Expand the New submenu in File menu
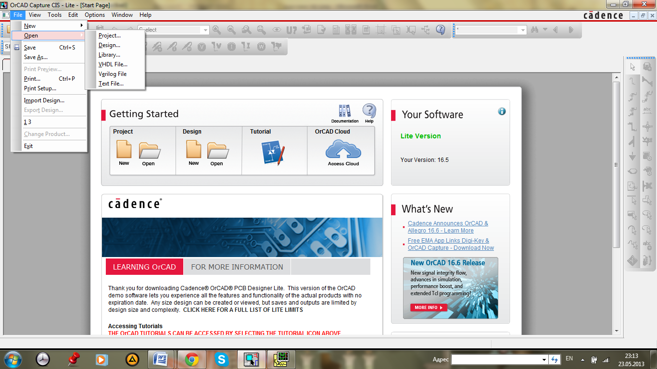The image size is (657, 369). (x=54, y=26)
